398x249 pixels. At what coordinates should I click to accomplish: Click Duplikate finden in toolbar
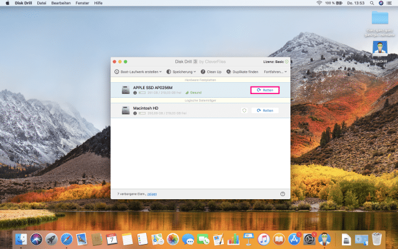(243, 72)
